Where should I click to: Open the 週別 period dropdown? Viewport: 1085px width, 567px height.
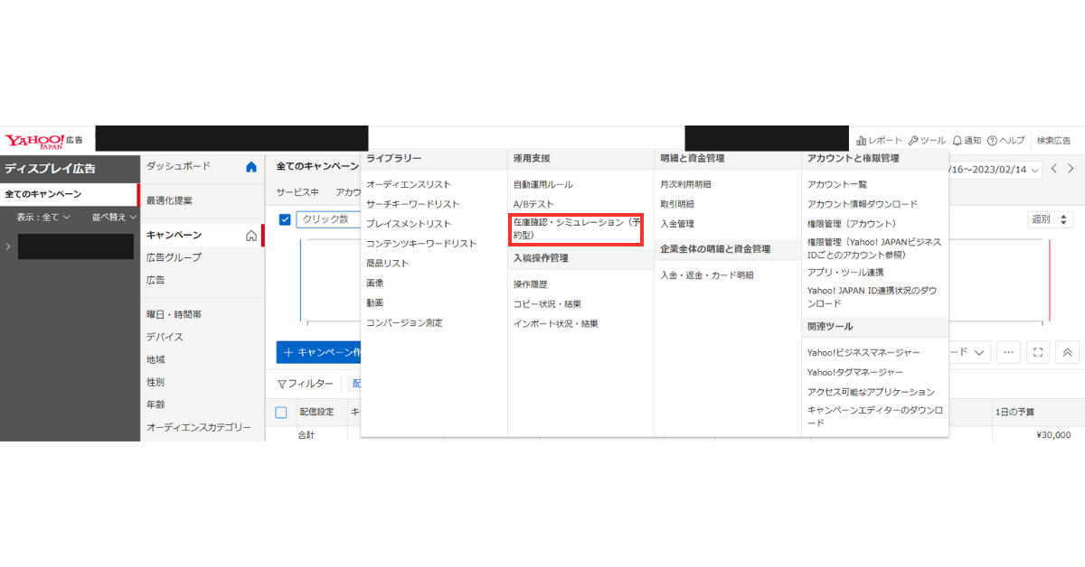pyautogui.click(x=1051, y=219)
